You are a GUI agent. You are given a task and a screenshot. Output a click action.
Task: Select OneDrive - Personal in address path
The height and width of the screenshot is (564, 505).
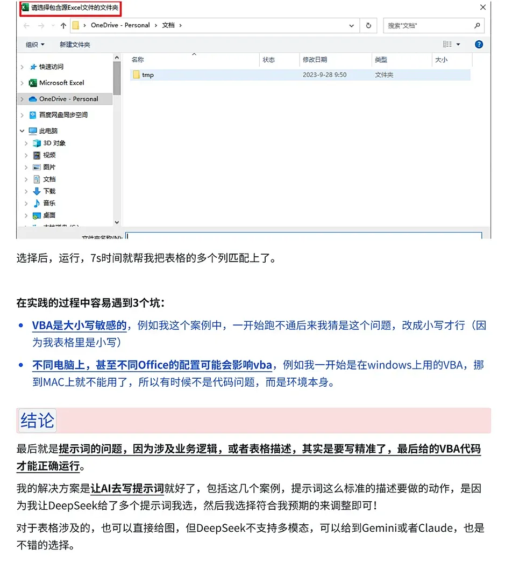pyautogui.click(x=120, y=25)
